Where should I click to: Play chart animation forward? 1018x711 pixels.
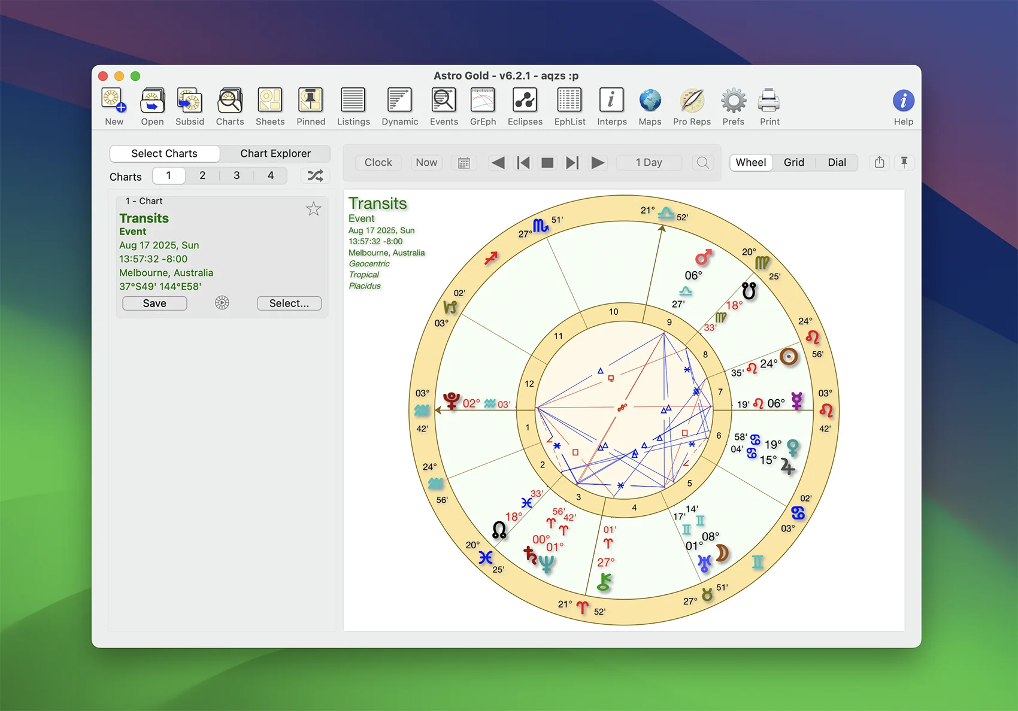coord(598,163)
